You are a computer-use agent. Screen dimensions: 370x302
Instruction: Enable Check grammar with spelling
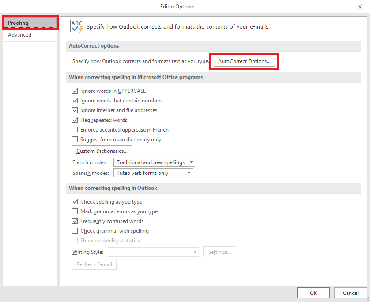75,230
